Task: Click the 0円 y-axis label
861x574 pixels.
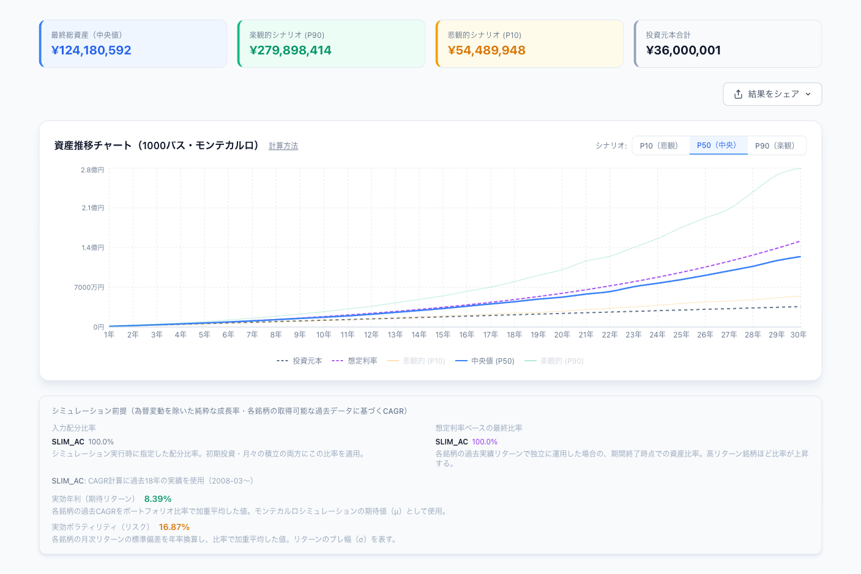Action: (x=99, y=327)
